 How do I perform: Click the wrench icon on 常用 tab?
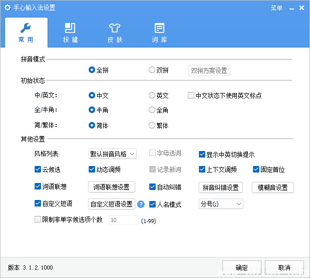click(x=26, y=28)
